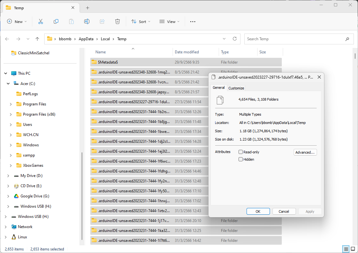The image size is (358, 253).
Task: Tick the Hidden attribute checkbox
Action: (x=241, y=159)
